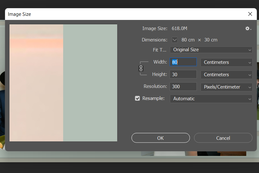This screenshot has height=173, width=259.
Task: Click the 80 cm × 30 cm dimensions text
Action: [x=199, y=40]
